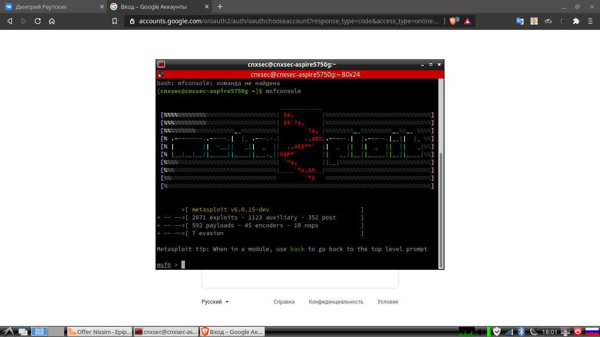Open the Brave Rewards triangle icon
This screenshot has width=600, height=337.
tap(467, 21)
